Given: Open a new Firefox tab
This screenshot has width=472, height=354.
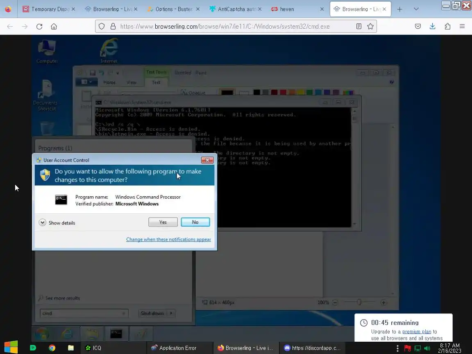Looking at the screenshot, I should [x=399, y=9].
